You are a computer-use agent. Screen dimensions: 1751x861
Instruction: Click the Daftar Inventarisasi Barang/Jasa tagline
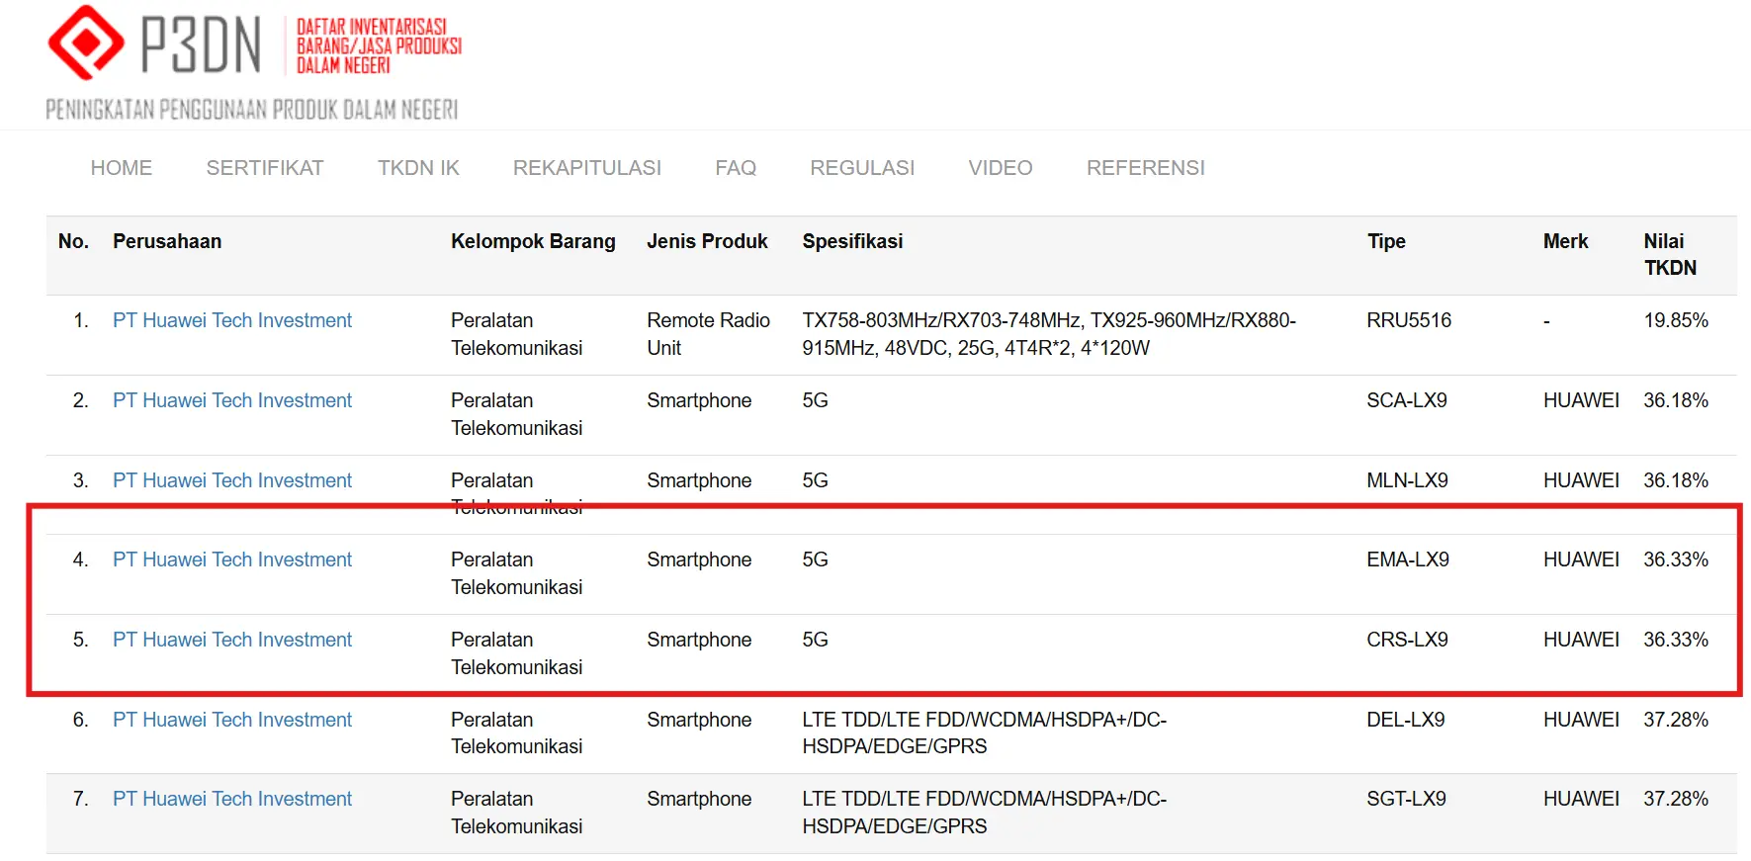[x=379, y=45]
